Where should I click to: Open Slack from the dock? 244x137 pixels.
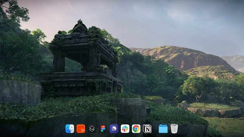point(125,129)
